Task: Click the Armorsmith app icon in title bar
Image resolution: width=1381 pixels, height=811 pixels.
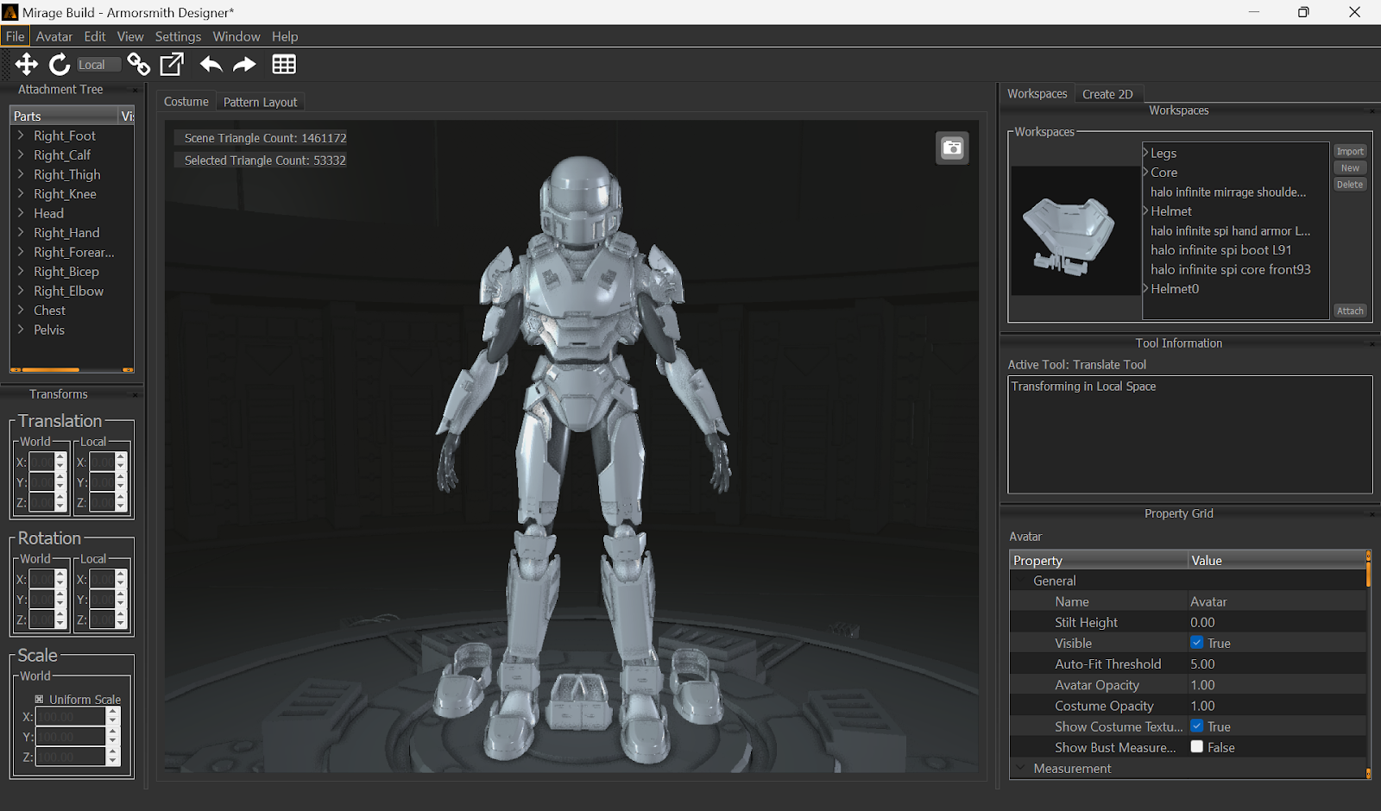Action: pyautogui.click(x=10, y=12)
